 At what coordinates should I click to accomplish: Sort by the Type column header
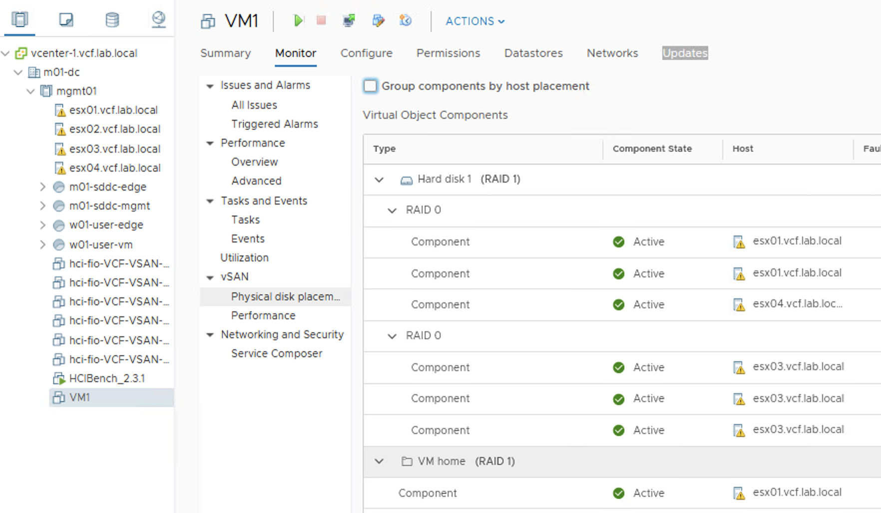(384, 149)
